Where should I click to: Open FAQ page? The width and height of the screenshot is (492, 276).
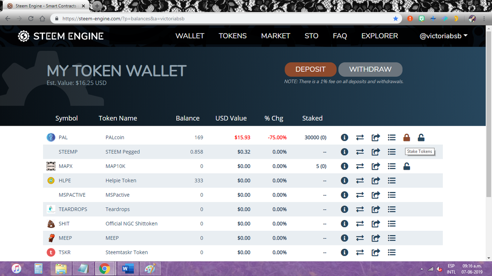click(x=340, y=36)
